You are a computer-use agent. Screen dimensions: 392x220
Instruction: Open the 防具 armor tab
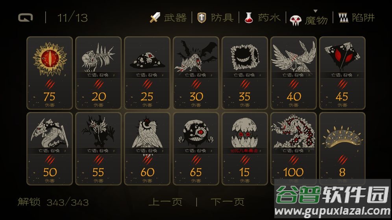[x=222, y=18]
